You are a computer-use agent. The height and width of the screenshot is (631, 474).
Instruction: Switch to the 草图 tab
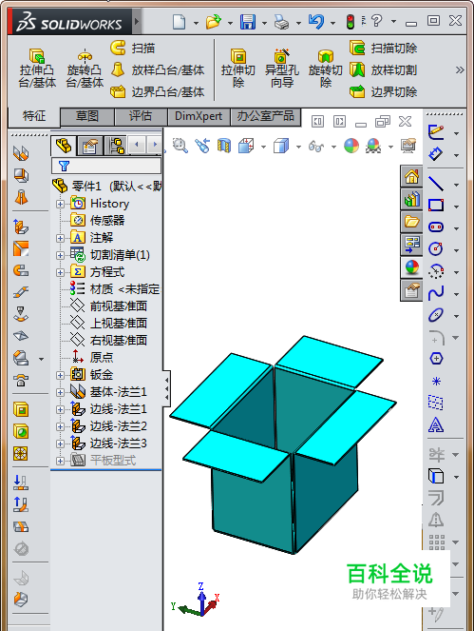(87, 116)
